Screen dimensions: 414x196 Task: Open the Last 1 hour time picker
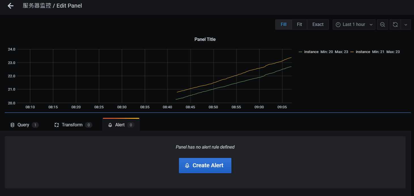(354, 25)
